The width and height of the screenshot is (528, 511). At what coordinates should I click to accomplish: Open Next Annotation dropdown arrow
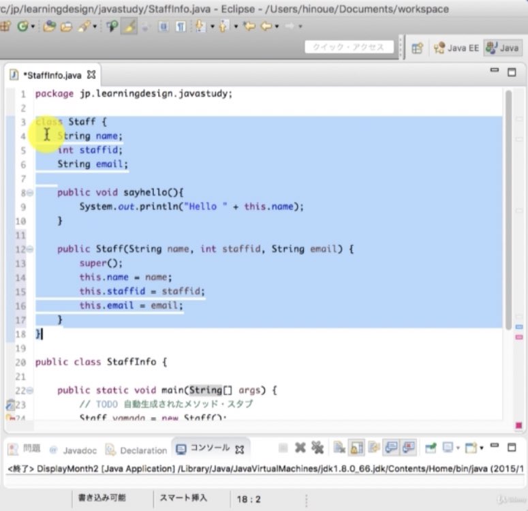213,27
